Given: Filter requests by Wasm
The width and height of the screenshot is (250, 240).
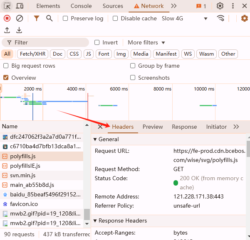Looking at the screenshot, I should tap(206, 54).
